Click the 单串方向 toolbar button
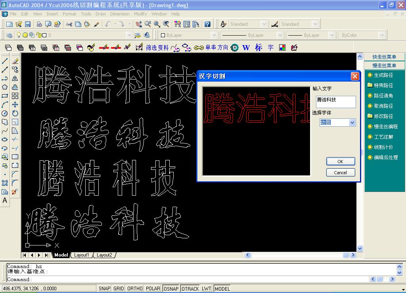This screenshot has height=293, width=406. (217, 48)
